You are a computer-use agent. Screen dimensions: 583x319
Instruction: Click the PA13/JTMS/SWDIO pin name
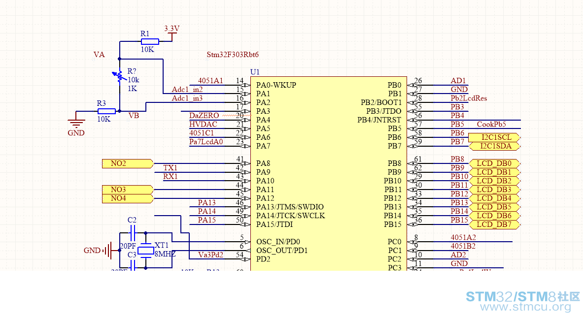pyautogui.click(x=290, y=207)
